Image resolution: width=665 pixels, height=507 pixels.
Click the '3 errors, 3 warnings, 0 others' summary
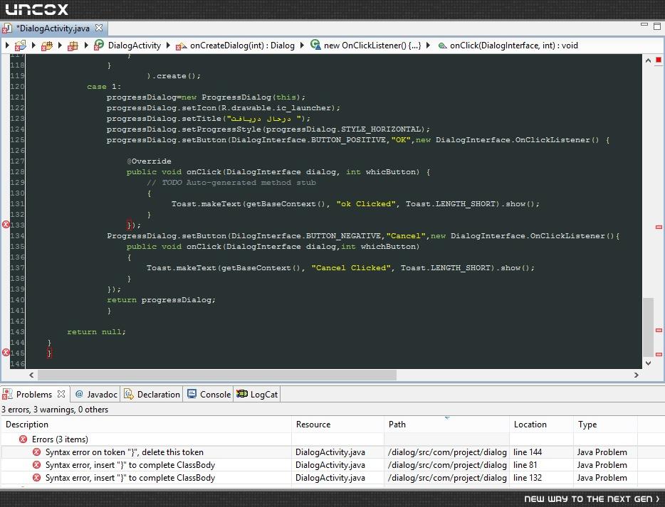(55, 410)
